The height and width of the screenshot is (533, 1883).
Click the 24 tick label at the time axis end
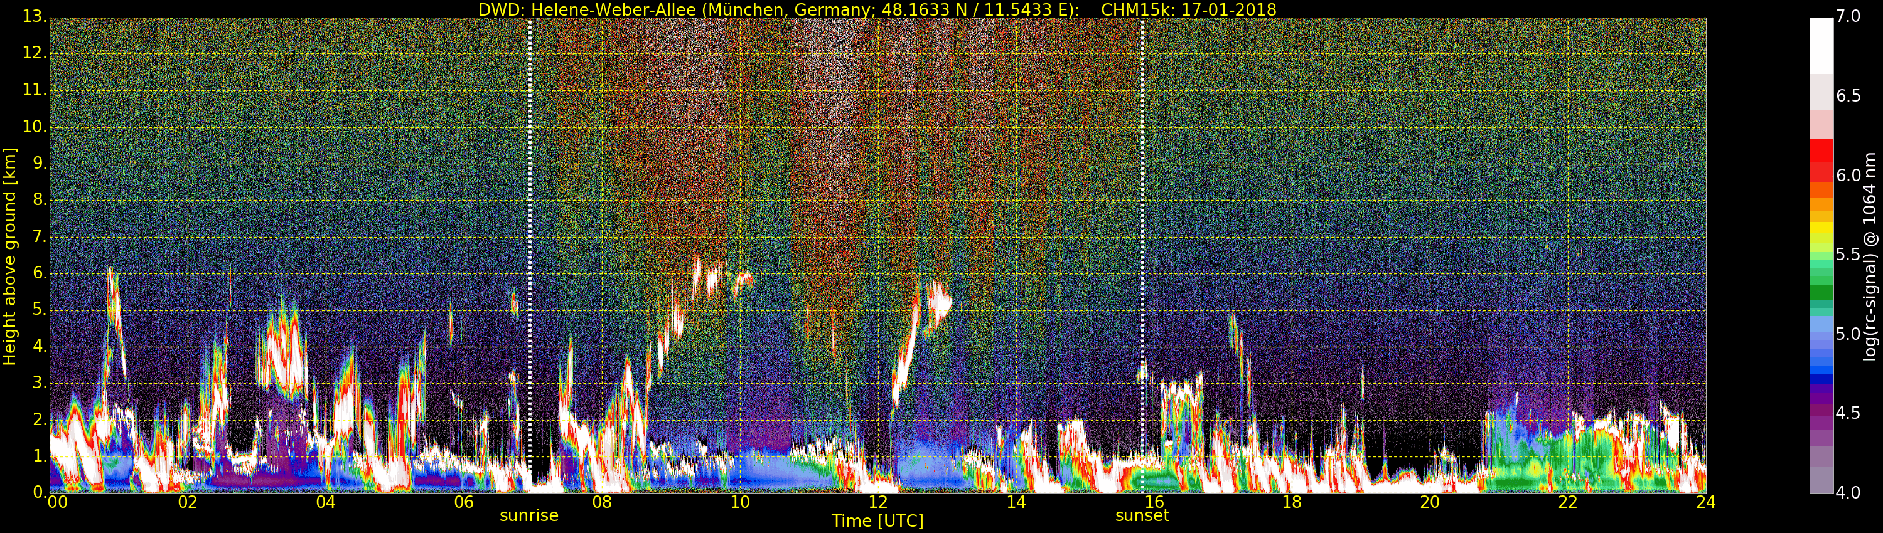coord(1705,502)
